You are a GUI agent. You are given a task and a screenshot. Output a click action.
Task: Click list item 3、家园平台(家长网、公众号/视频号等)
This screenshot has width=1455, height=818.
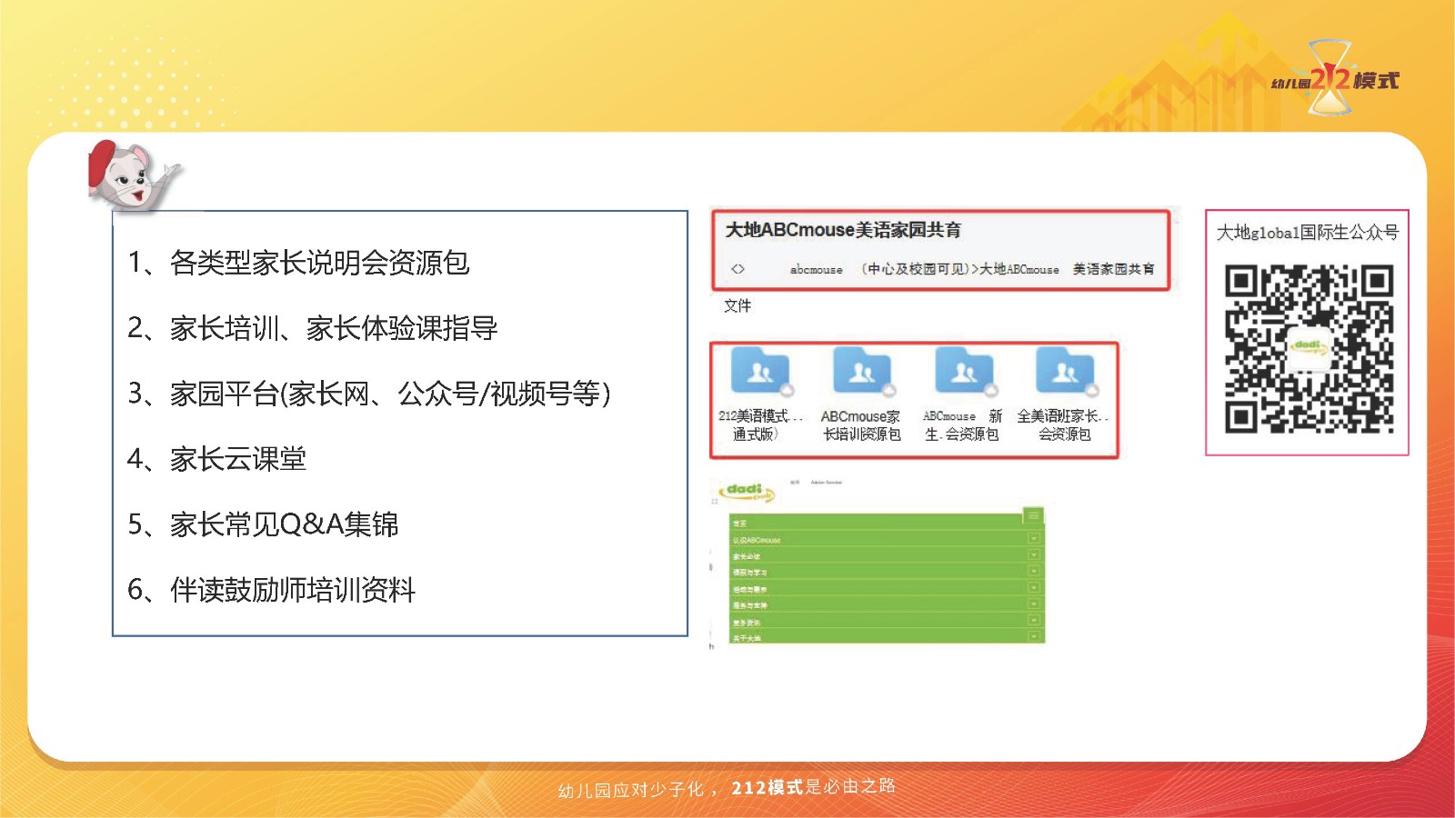(x=368, y=394)
